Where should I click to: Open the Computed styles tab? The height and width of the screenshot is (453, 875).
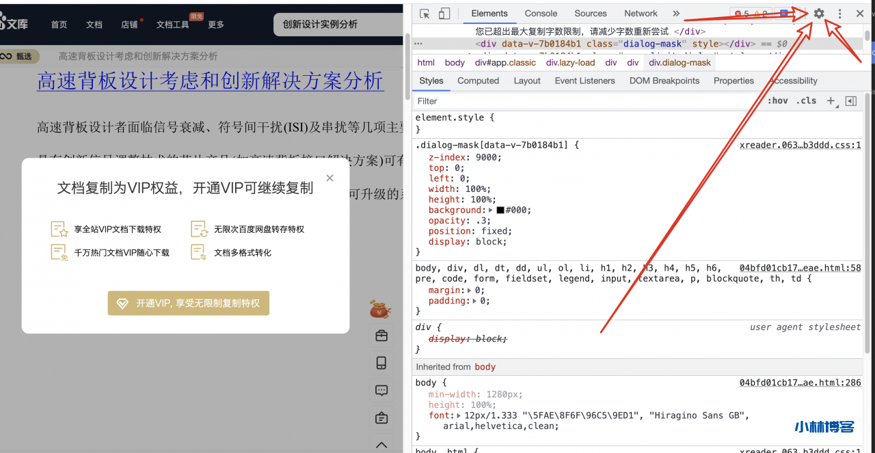[x=478, y=81]
